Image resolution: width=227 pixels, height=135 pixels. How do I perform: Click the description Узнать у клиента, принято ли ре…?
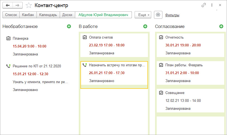point(40,82)
